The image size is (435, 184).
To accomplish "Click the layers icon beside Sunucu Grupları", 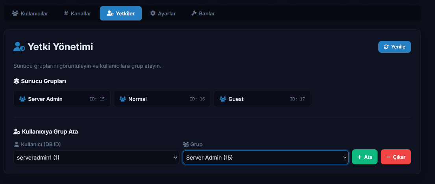I will [17, 81].
